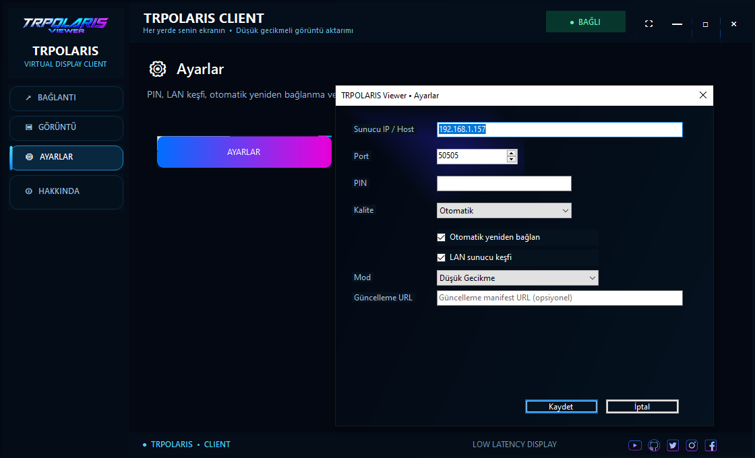Select the AYARLAR sidebar item
Screen dimensions: 755x458
coord(67,158)
